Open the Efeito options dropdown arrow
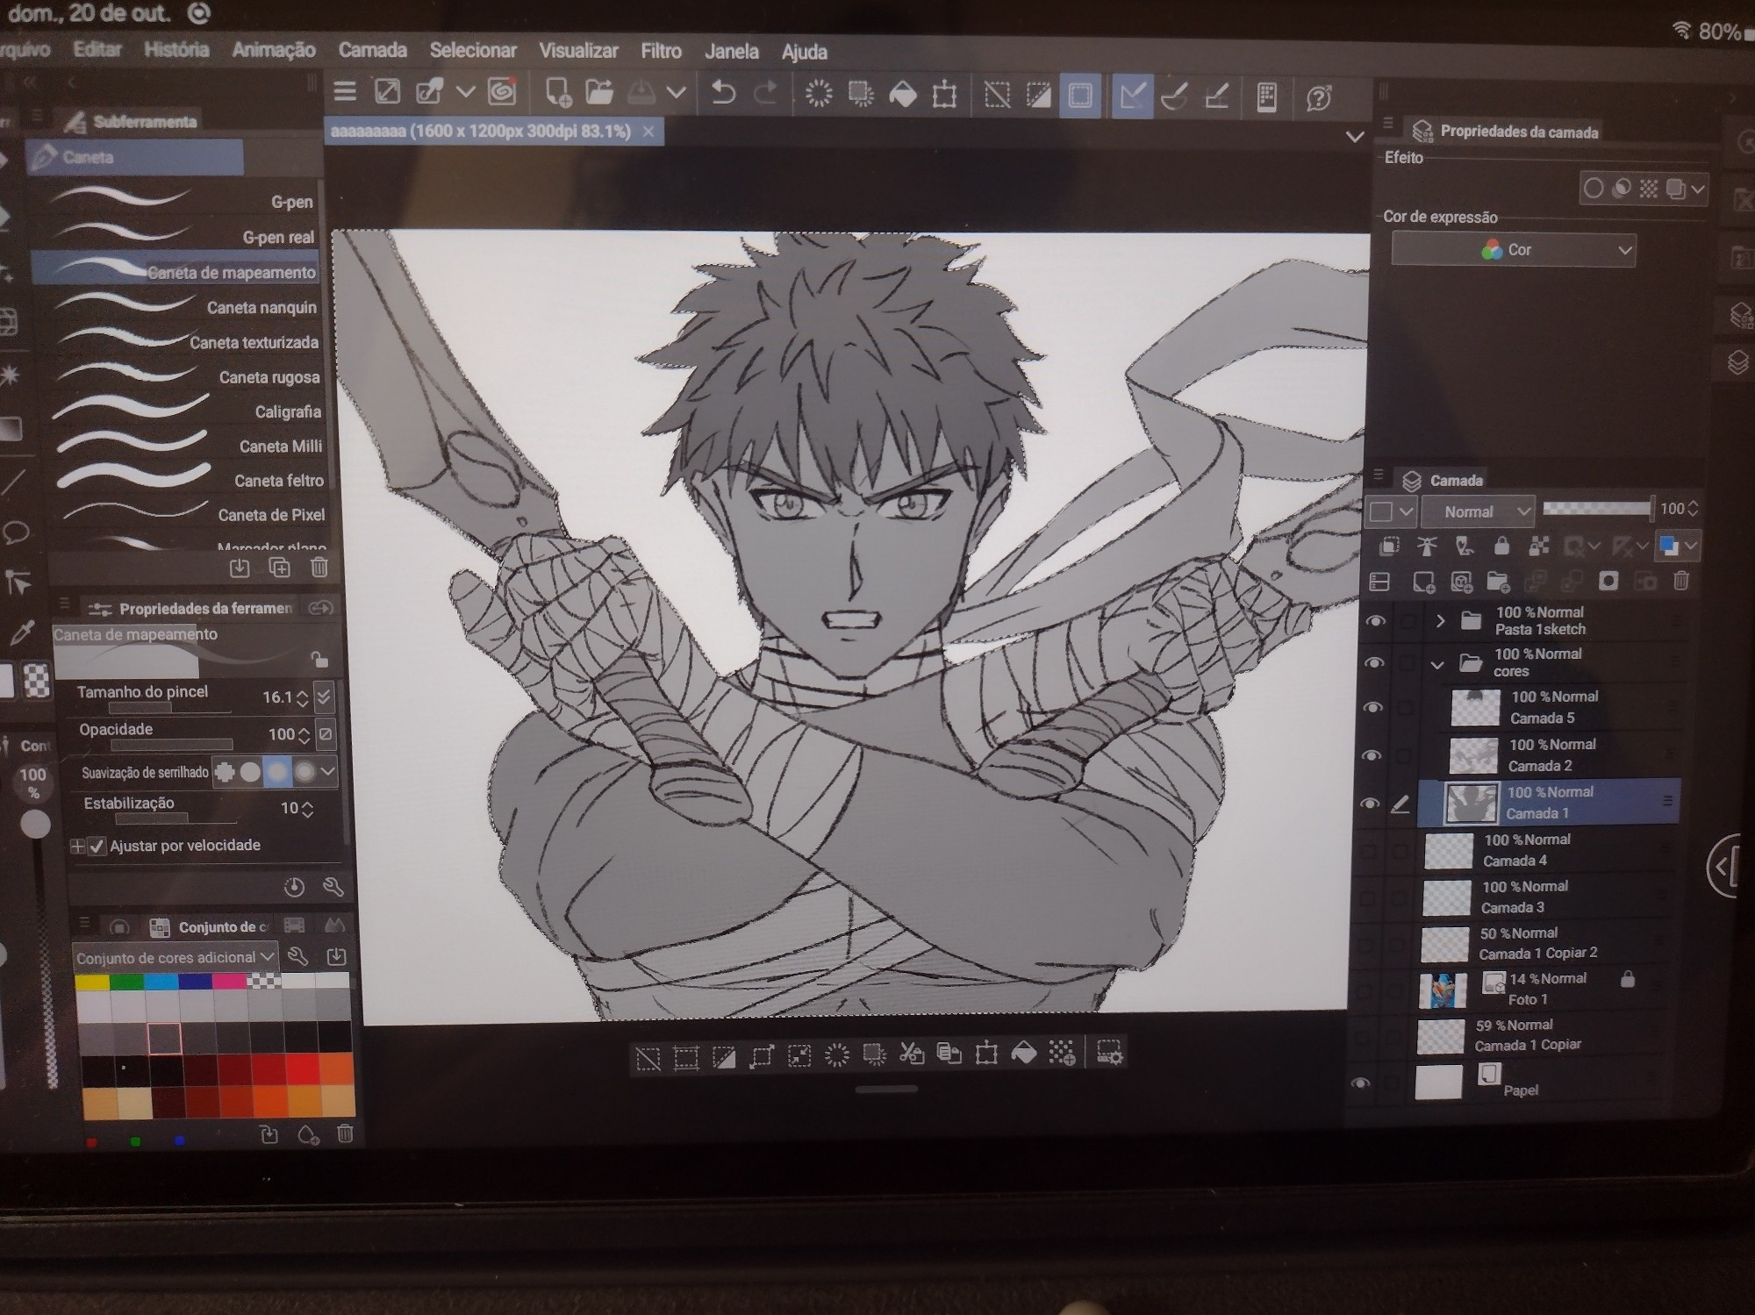 1698,189
